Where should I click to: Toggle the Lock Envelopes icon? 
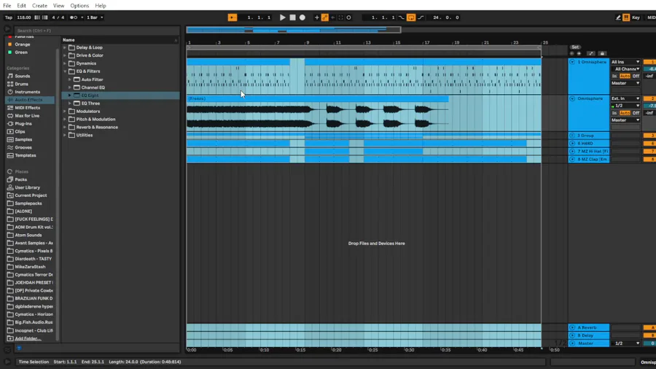(x=602, y=53)
